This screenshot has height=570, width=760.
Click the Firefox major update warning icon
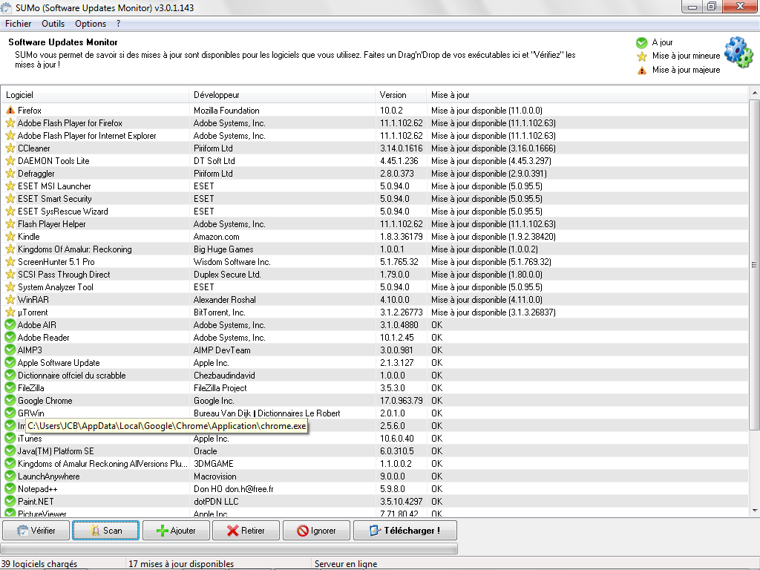[x=10, y=111]
